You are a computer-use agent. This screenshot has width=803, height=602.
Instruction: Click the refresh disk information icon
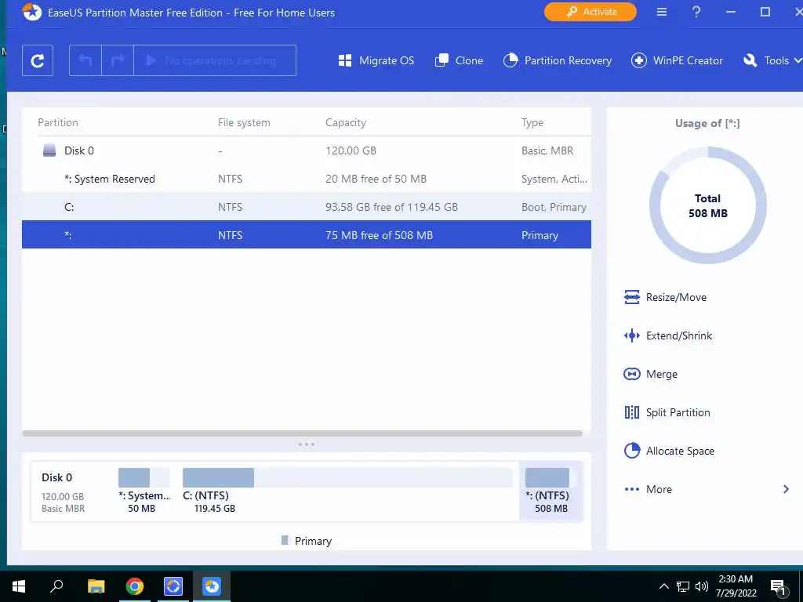pyautogui.click(x=38, y=60)
